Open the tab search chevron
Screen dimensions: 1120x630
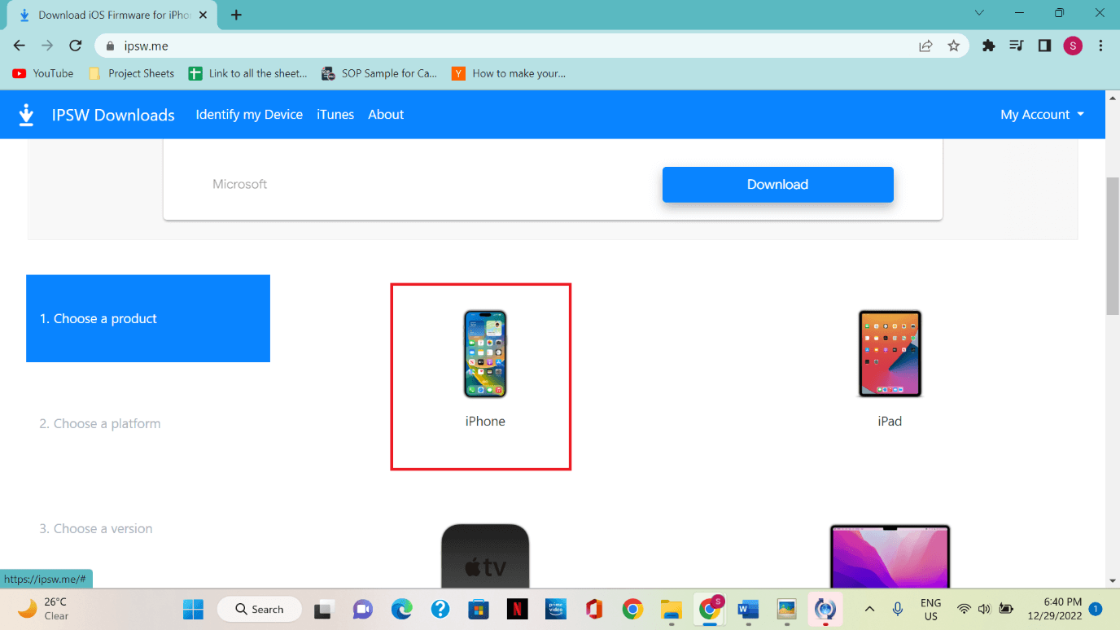(x=979, y=13)
